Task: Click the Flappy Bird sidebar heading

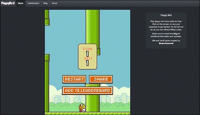Action: click(166, 15)
